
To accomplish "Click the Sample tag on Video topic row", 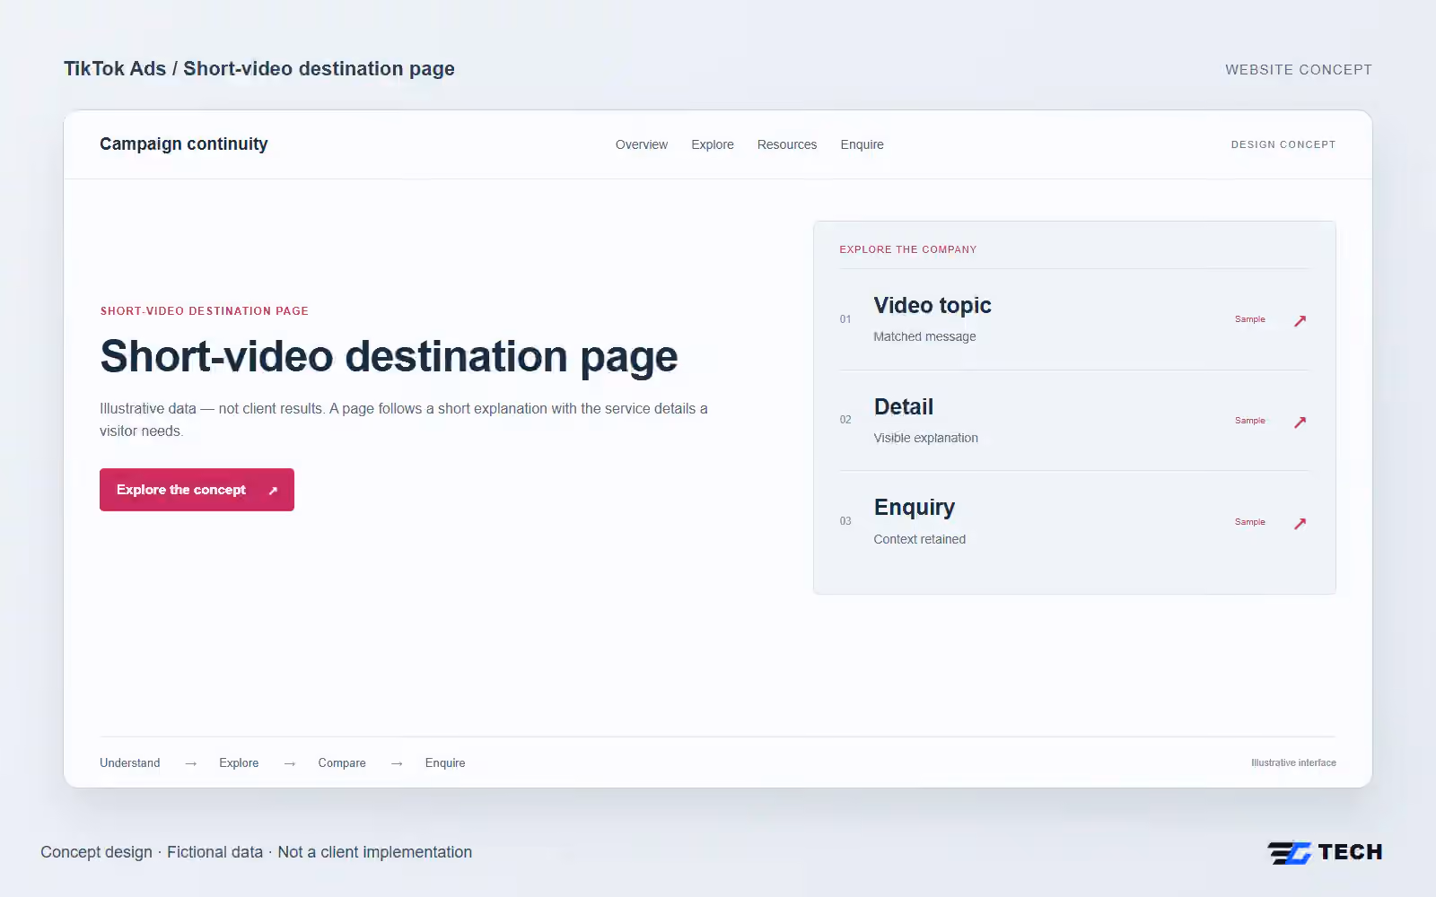I will coord(1249,319).
